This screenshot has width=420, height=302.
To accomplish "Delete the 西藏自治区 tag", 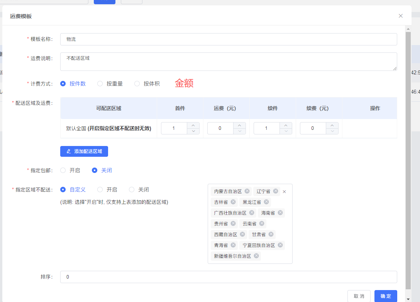I will pos(242,234).
